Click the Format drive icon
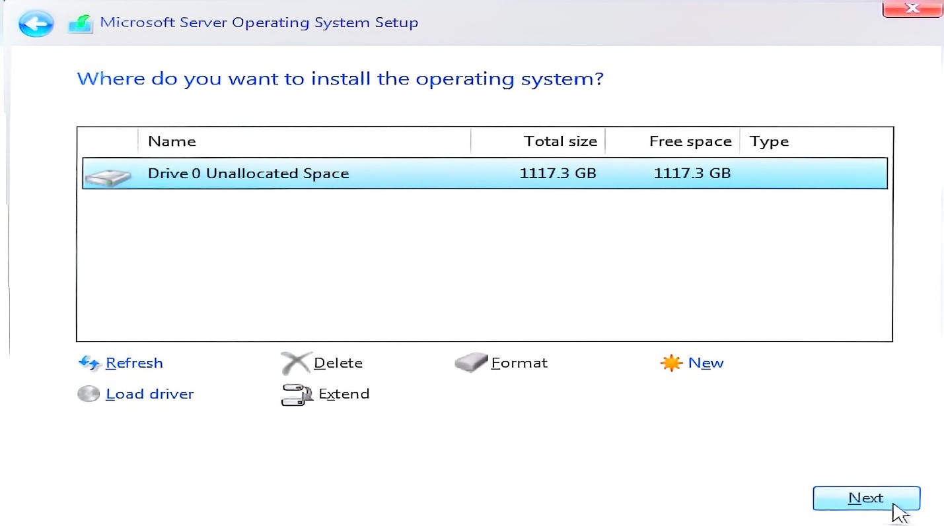Screen dimensions: 944x526 (471, 362)
